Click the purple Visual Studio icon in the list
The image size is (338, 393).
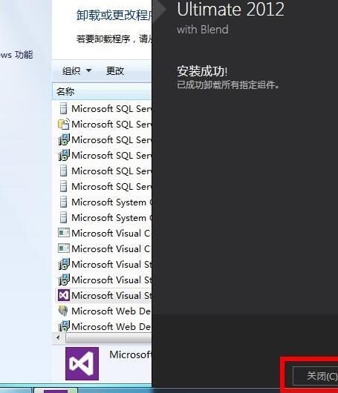coord(64,296)
